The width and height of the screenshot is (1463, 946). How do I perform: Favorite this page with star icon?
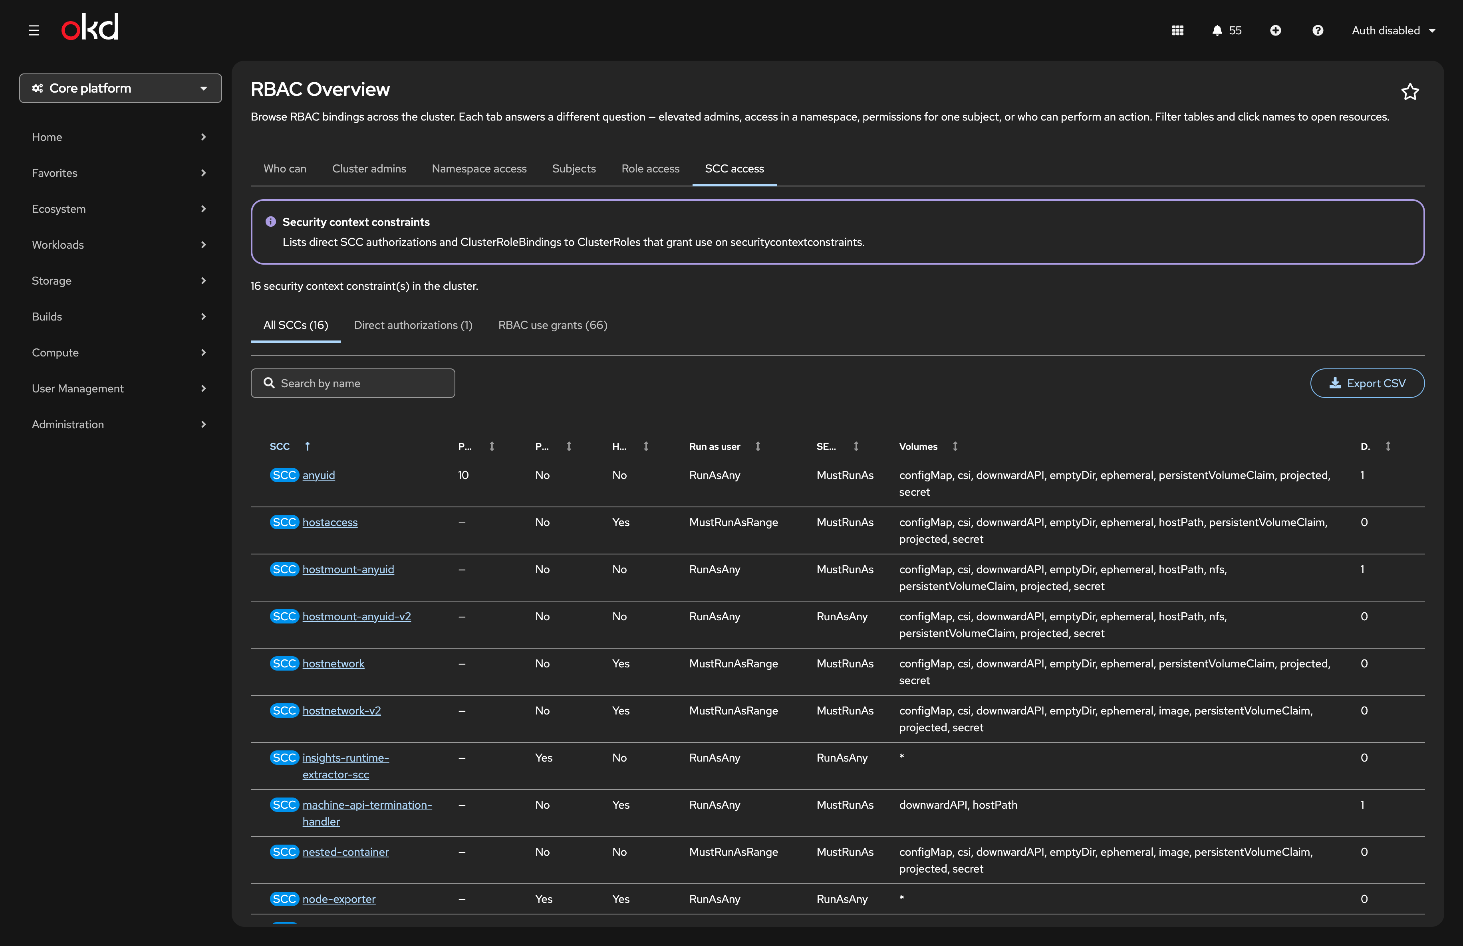pos(1409,91)
